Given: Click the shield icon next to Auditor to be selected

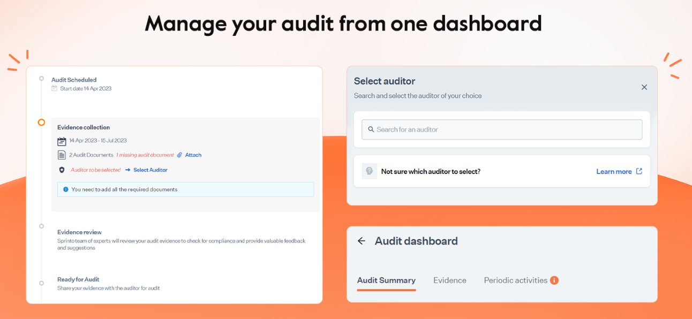Looking at the screenshot, I should pos(62,170).
